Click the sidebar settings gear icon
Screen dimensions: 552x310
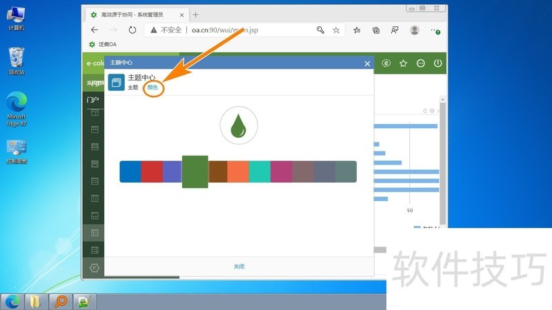95,268
